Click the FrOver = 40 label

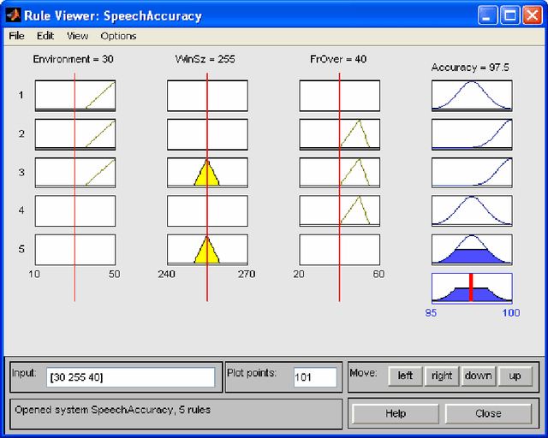[338, 59]
